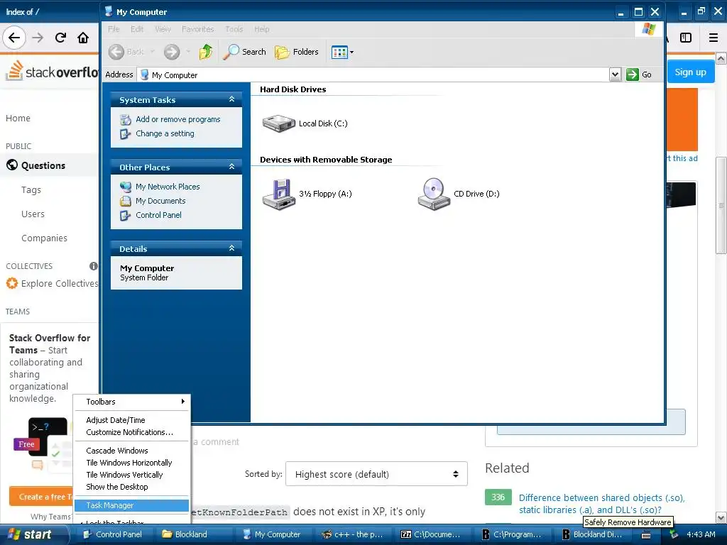Toggle the Folders pane button
Image resolution: width=727 pixels, height=545 pixels.
click(297, 52)
